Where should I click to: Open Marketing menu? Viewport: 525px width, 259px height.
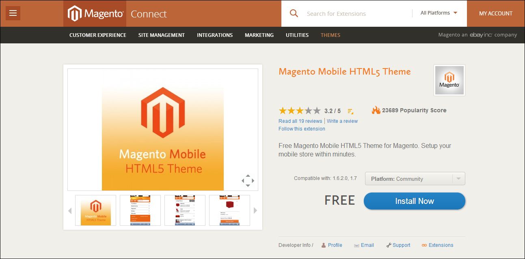pyautogui.click(x=259, y=35)
